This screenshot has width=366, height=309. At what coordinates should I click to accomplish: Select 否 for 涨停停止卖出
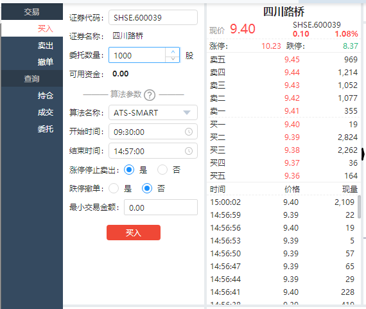[x=162, y=170]
